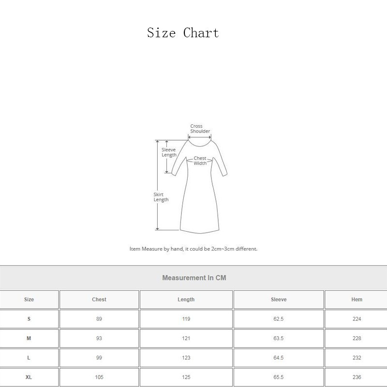Select size XL row label
Screen dimensions: 387x387
point(29,377)
